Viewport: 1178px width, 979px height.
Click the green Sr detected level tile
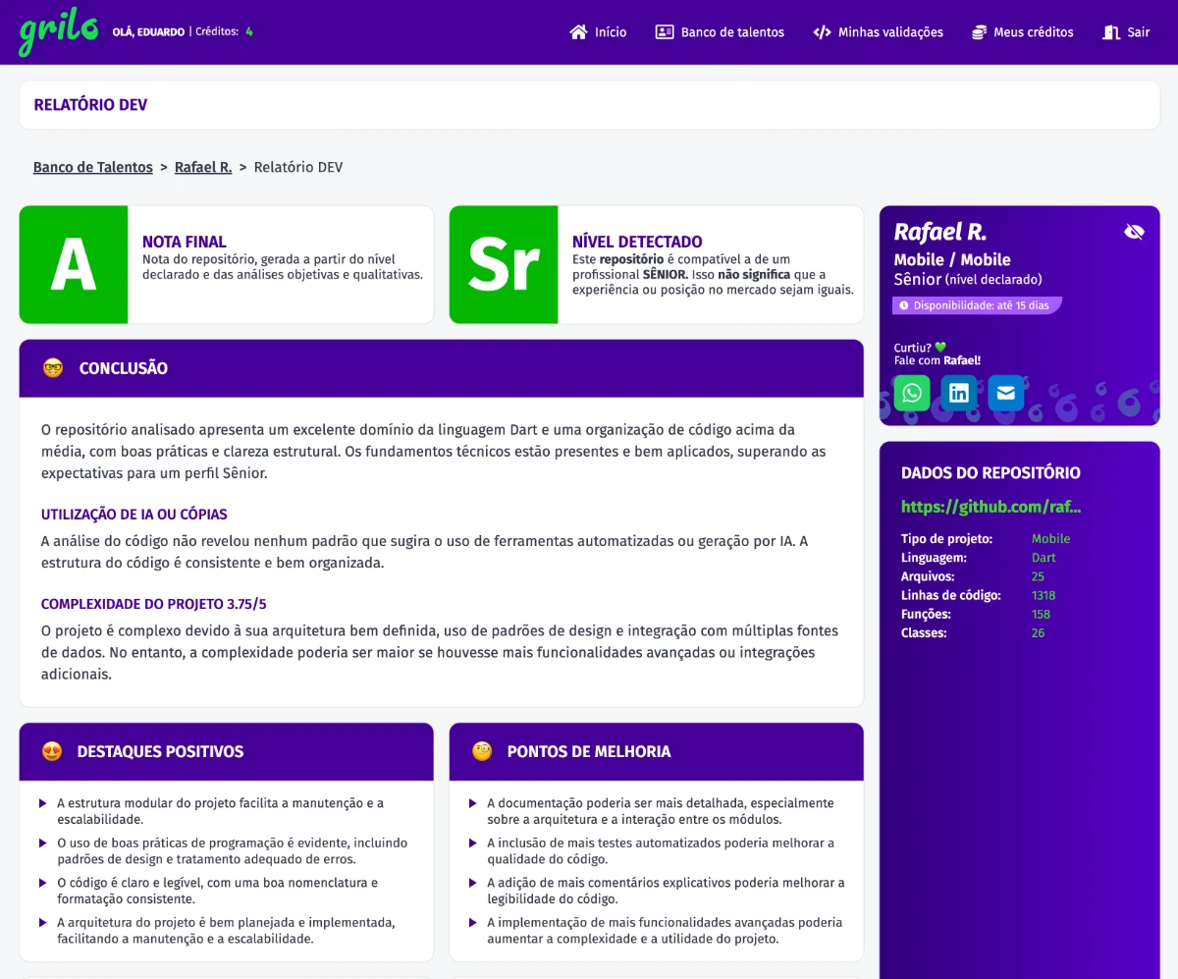504,264
